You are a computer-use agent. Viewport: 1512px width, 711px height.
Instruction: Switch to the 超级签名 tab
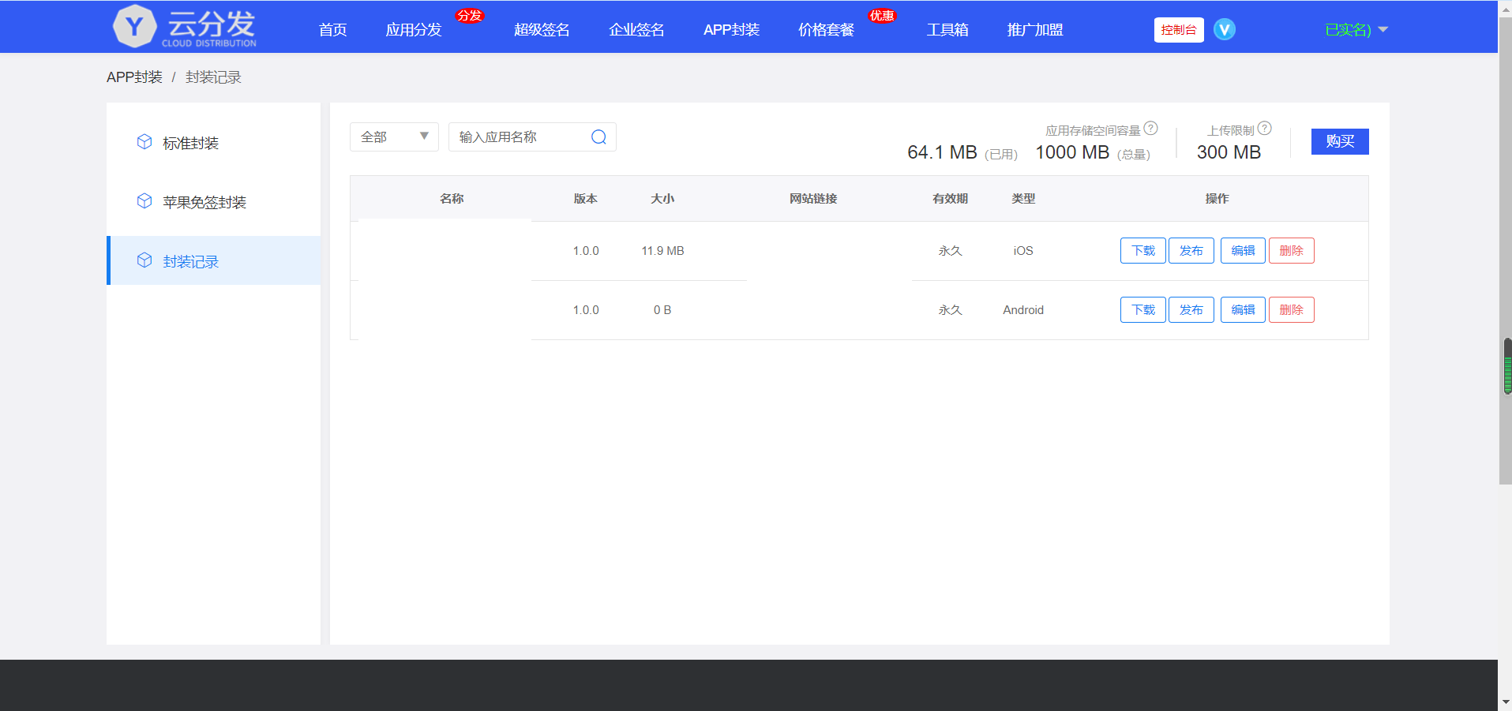[x=542, y=30]
